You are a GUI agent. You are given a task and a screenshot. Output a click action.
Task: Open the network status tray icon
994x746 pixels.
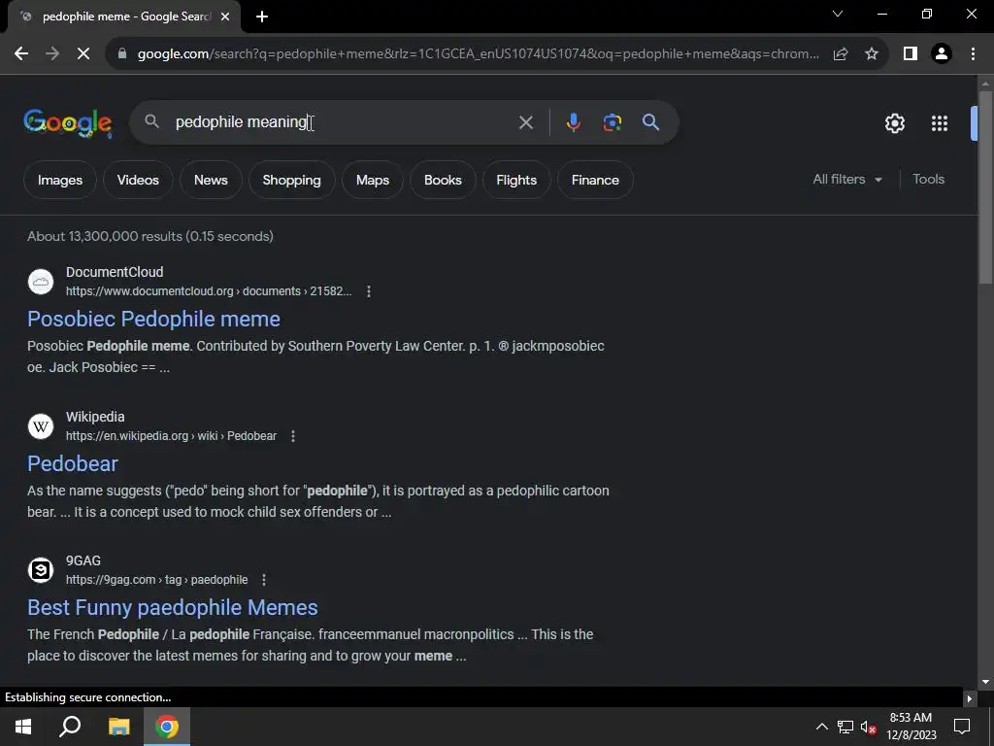click(x=845, y=727)
